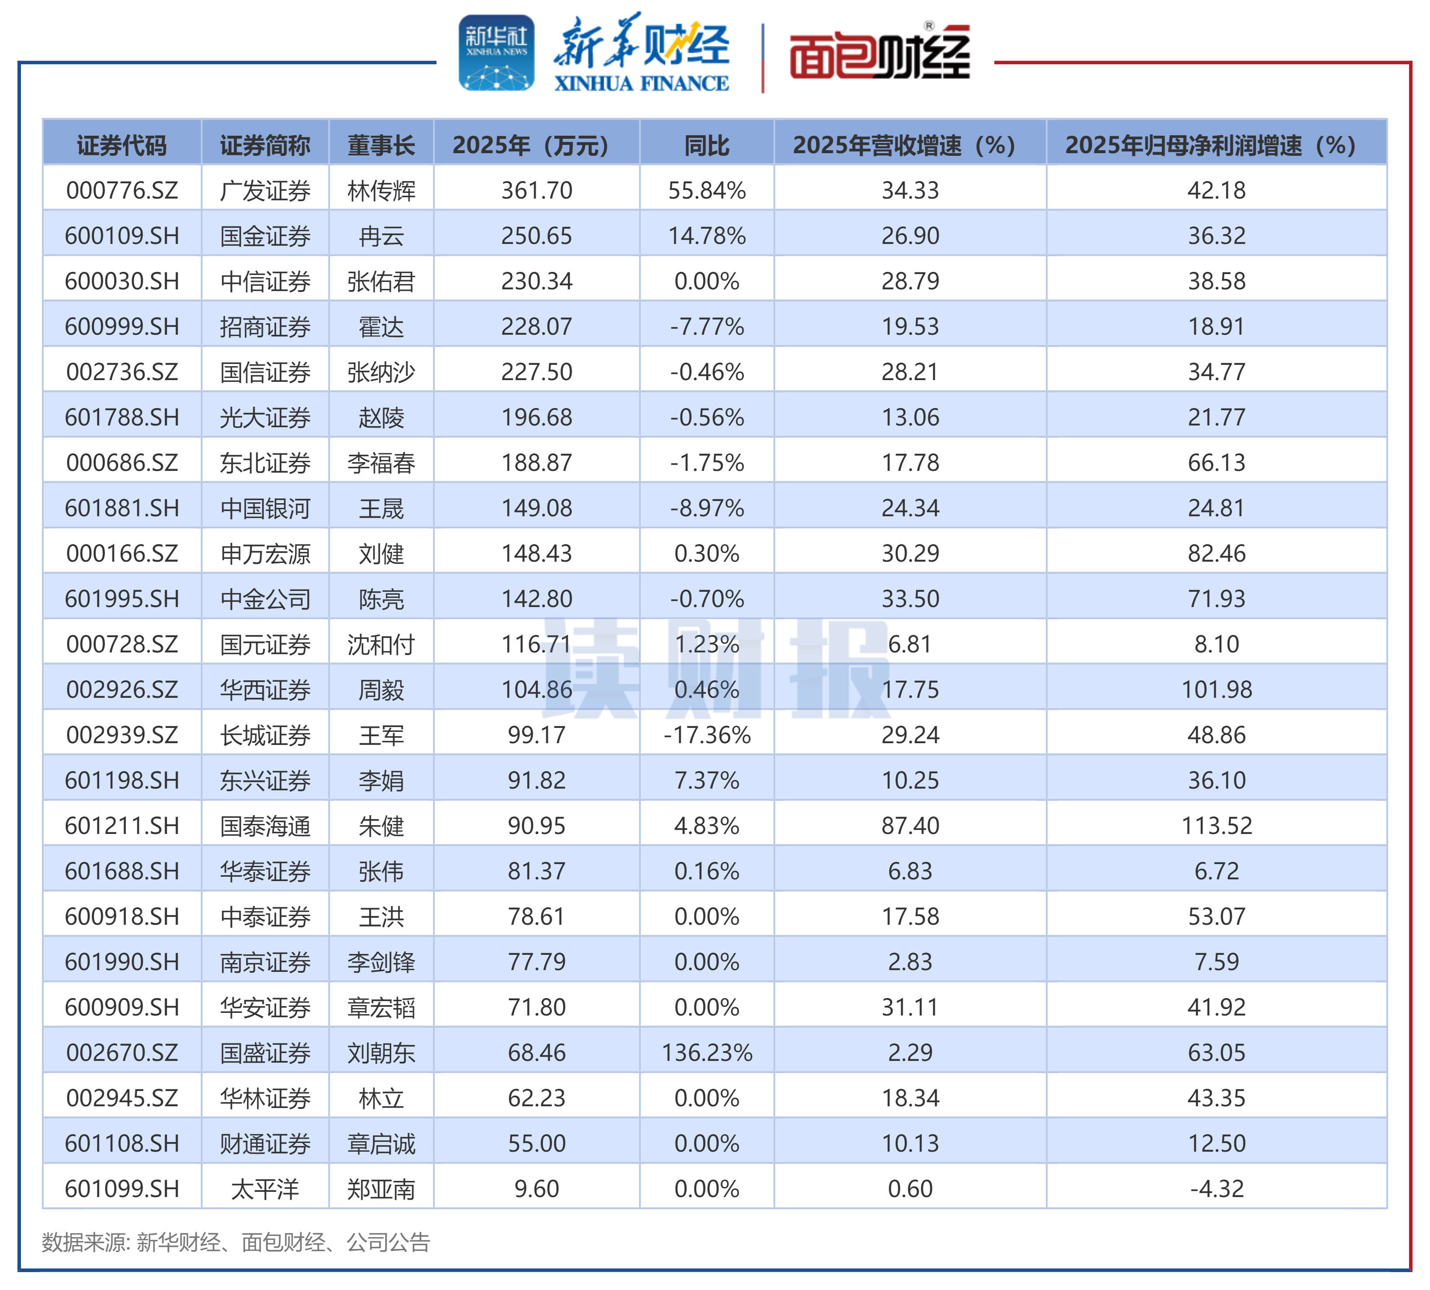1430x1290 pixels.
Task: Click the Xinhua Finance logo text
Action: pos(641,53)
